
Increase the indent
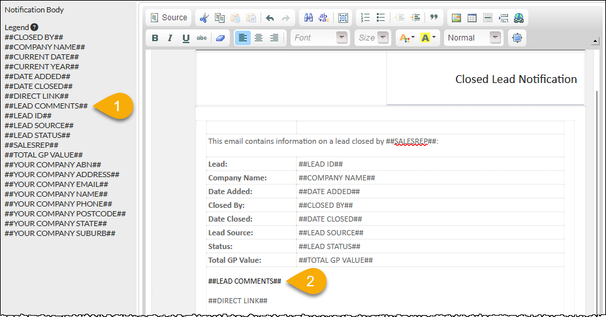(x=415, y=18)
